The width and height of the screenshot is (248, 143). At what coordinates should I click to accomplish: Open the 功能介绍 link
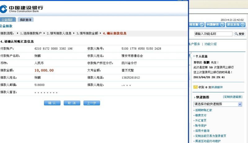point(210,44)
